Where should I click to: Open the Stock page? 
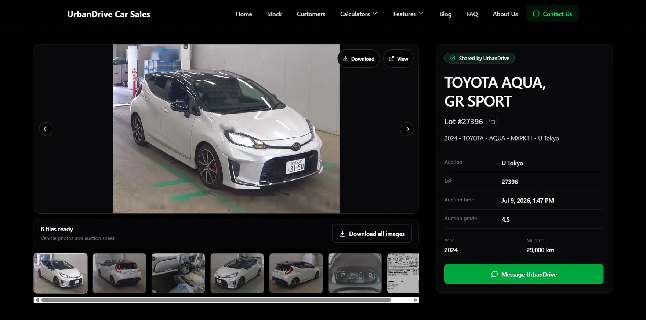point(274,14)
